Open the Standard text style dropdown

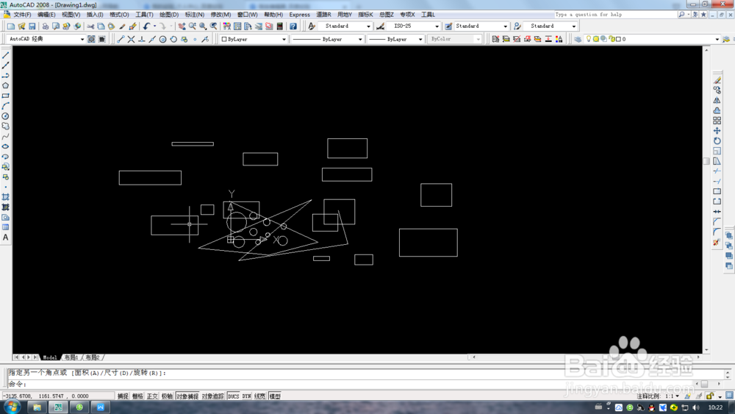[x=346, y=26]
